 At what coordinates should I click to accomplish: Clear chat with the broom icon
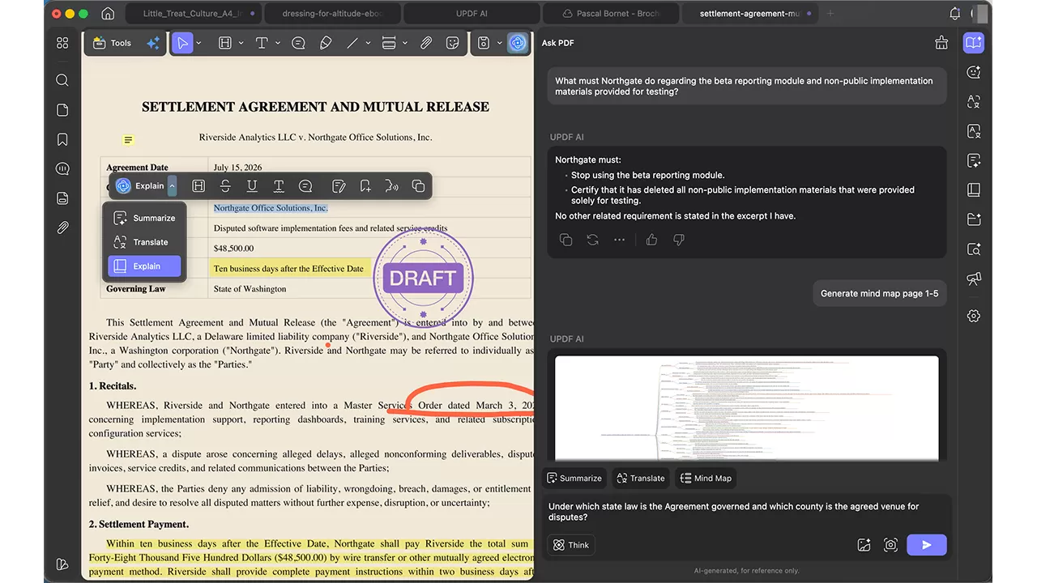point(941,43)
